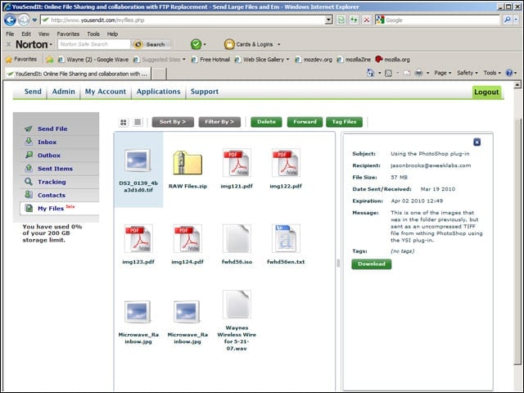Open the Safety menu dropdown
The width and height of the screenshot is (524, 393).
(x=468, y=73)
